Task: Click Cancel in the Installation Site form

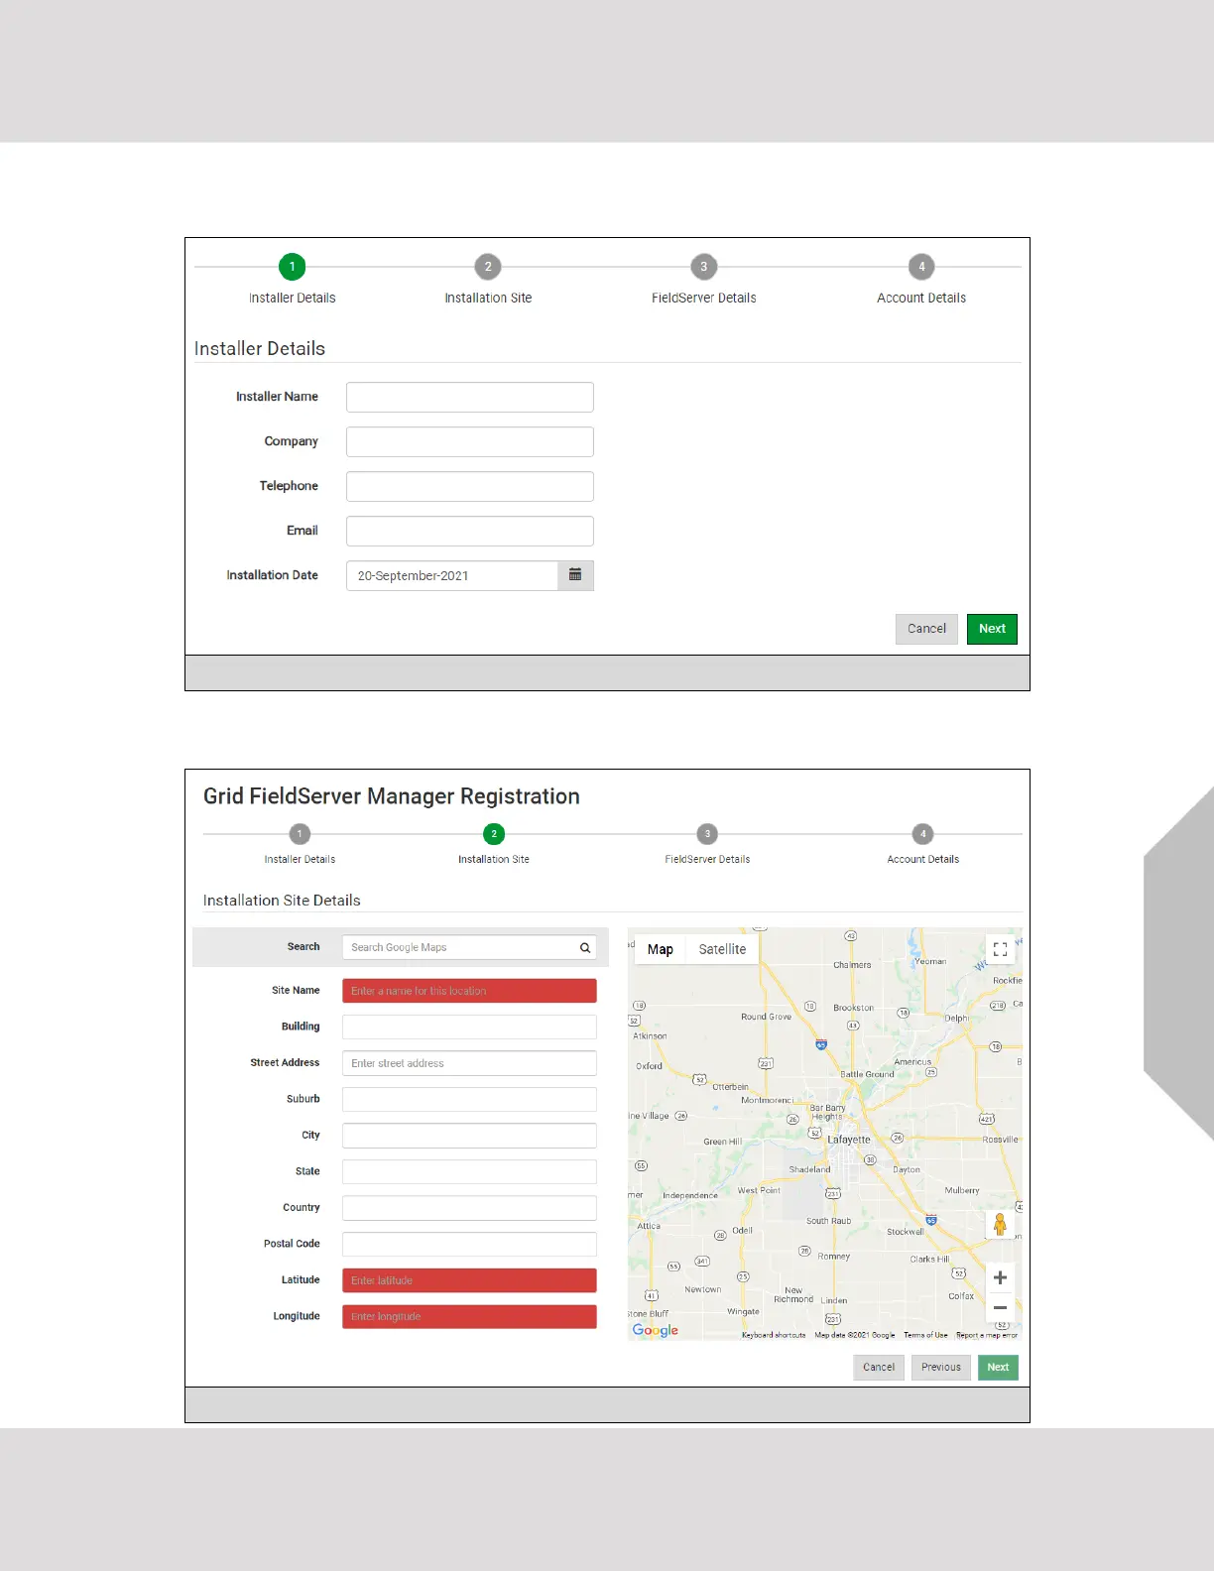Action: click(x=879, y=1367)
